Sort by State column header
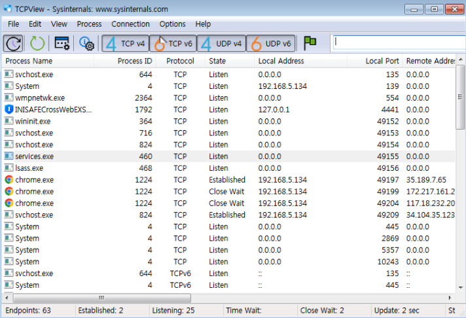Screen dimensions: 466x318 [x=230, y=61]
